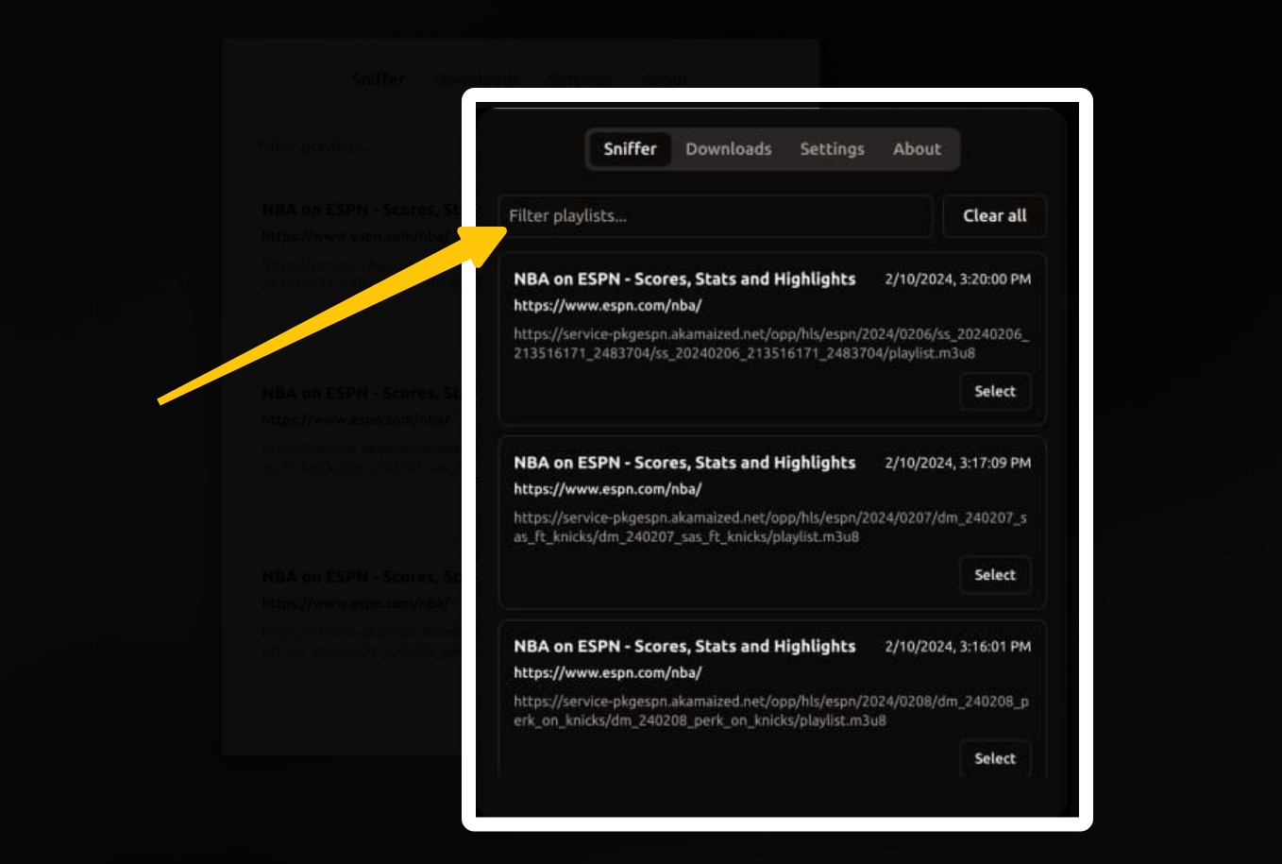Click the Clear all button
This screenshot has width=1282, height=864.
(x=994, y=216)
